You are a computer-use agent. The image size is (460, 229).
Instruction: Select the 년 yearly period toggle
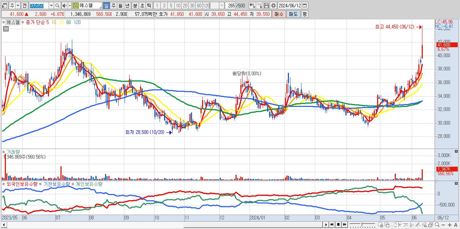tap(127, 6)
